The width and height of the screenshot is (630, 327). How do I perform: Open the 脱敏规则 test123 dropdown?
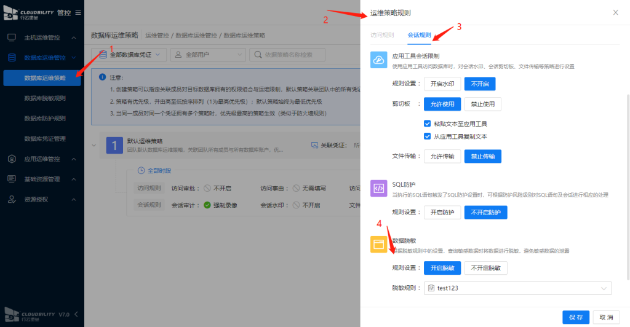[x=518, y=288]
